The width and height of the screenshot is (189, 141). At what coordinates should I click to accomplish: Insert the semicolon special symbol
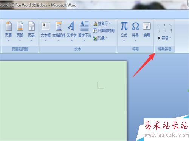[x=159, y=31]
